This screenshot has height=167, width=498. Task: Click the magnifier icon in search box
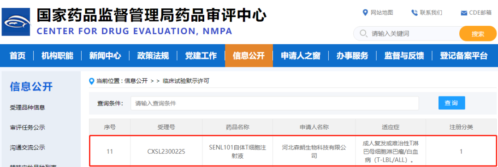[x=363, y=33]
